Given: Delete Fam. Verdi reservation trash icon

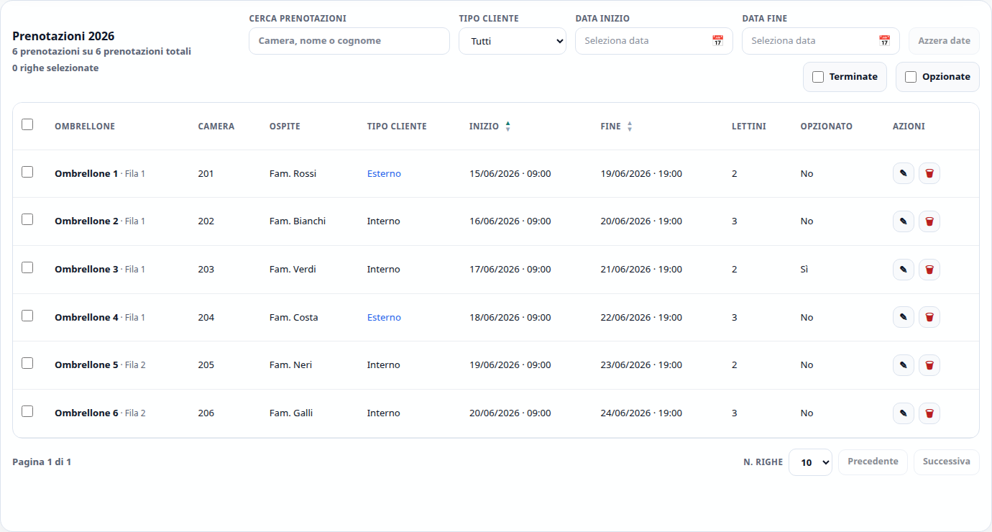Looking at the screenshot, I should (929, 270).
